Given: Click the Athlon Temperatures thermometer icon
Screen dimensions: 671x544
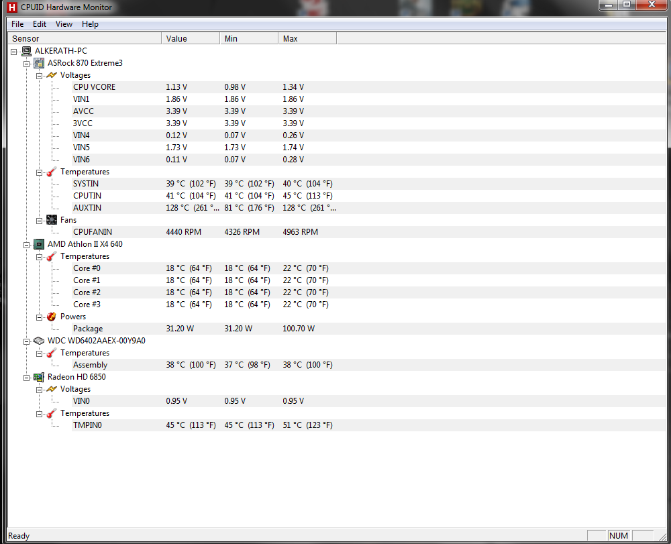Looking at the screenshot, I should (x=52, y=257).
